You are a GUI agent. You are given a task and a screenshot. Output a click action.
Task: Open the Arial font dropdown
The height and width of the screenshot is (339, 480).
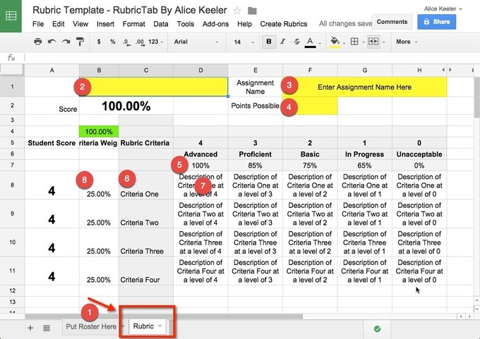click(196, 42)
